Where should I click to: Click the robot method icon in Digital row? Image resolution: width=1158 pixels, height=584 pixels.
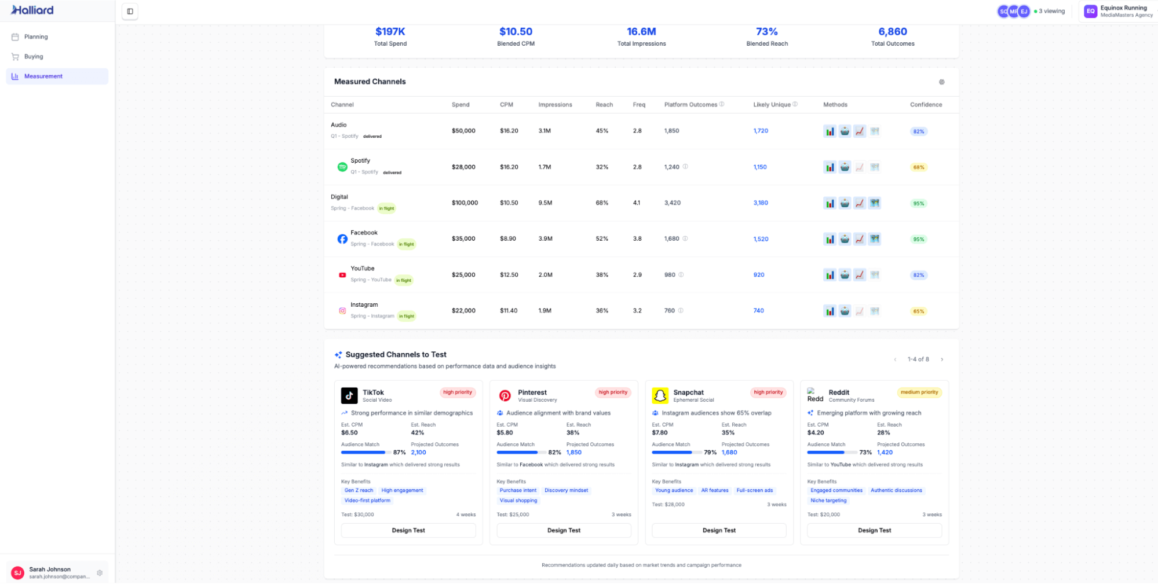[845, 203]
